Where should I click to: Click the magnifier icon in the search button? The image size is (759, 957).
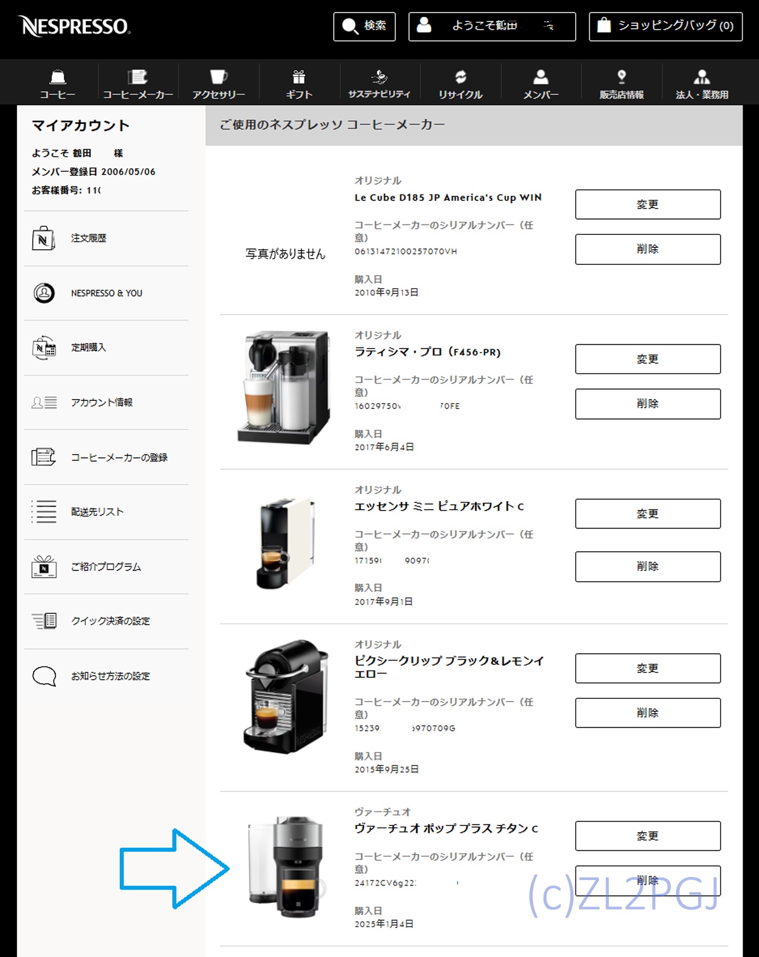(350, 26)
